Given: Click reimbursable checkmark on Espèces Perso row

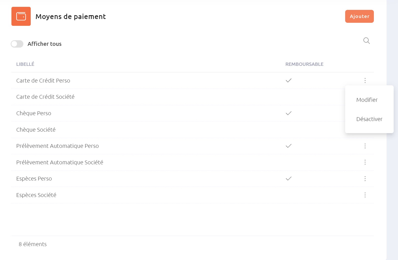Looking at the screenshot, I should (x=289, y=178).
